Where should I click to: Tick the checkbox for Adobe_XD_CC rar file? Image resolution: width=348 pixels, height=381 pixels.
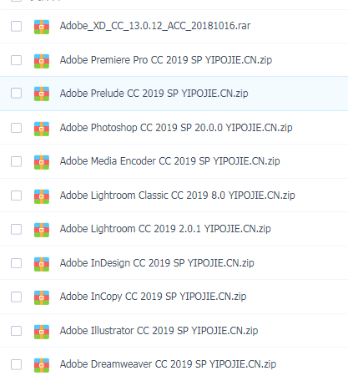16,26
